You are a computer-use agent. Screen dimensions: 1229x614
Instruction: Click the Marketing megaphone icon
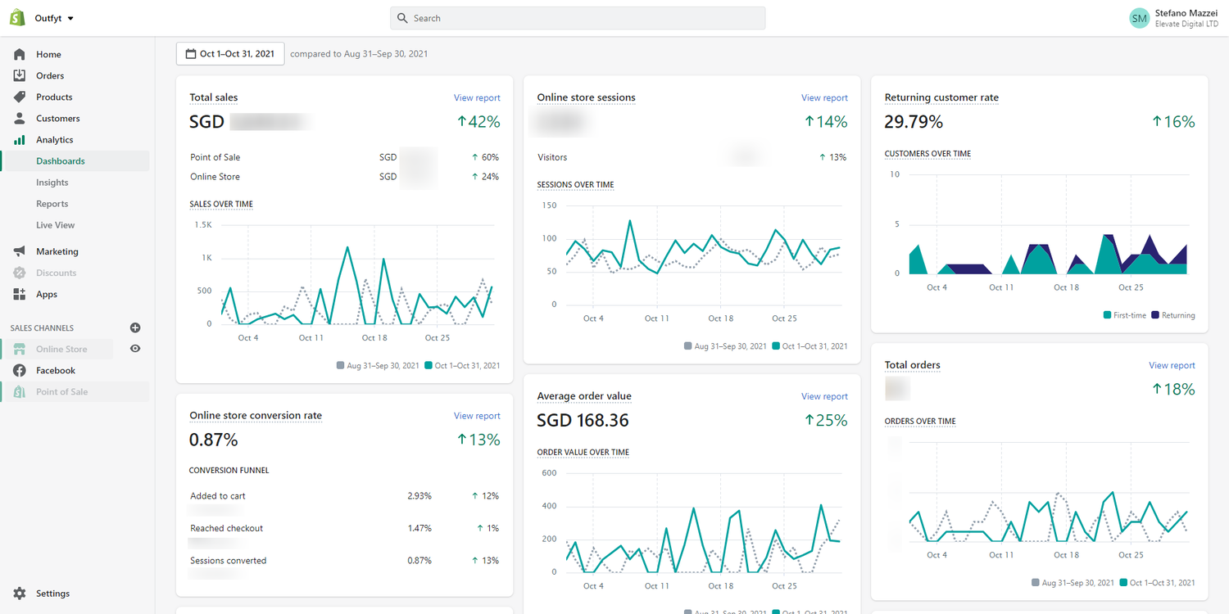[x=20, y=251]
